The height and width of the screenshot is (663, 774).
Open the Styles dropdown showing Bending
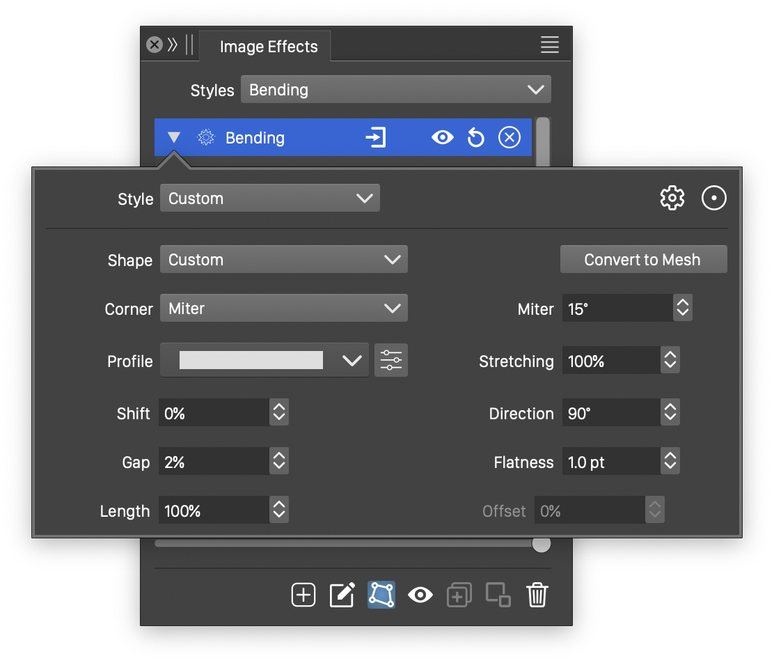[395, 90]
